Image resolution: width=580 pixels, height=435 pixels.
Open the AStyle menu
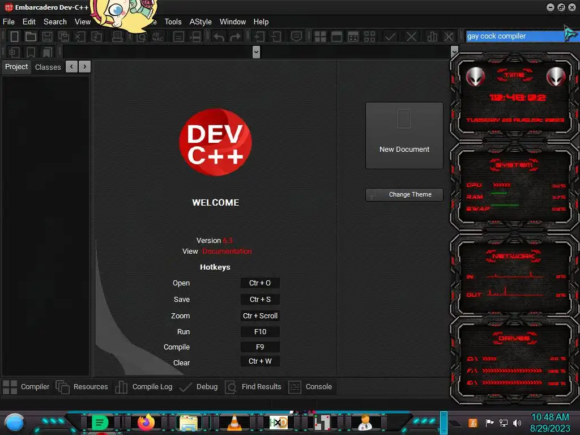(x=201, y=22)
